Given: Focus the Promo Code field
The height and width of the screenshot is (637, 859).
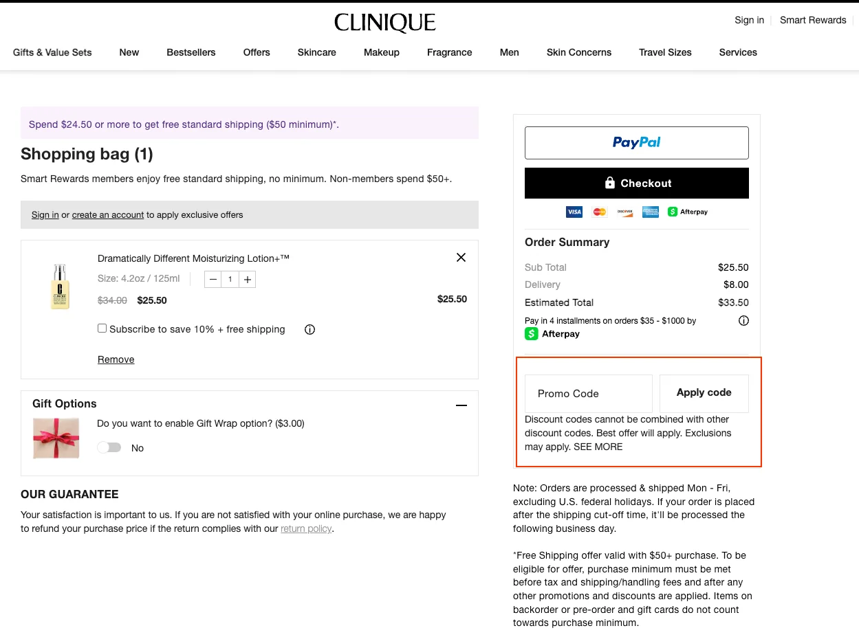Looking at the screenshot, I should pyautogui.click(x=589, y=394).
